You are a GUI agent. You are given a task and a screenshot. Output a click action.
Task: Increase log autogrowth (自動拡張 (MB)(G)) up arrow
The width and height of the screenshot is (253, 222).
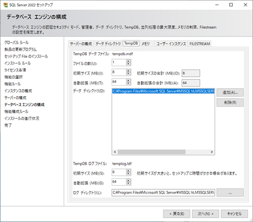[x=128, y=180]
